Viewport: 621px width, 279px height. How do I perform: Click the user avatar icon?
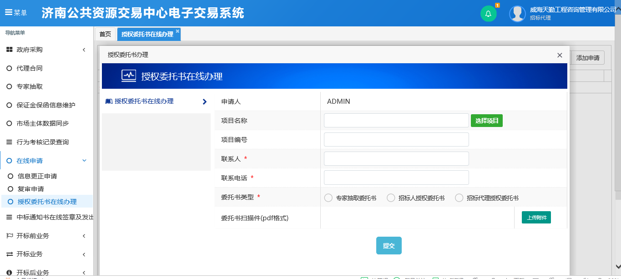517,13
